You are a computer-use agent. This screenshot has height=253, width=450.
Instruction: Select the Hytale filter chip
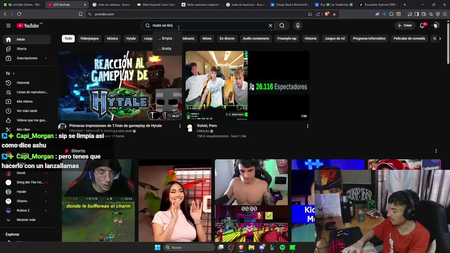coord(131,38)
